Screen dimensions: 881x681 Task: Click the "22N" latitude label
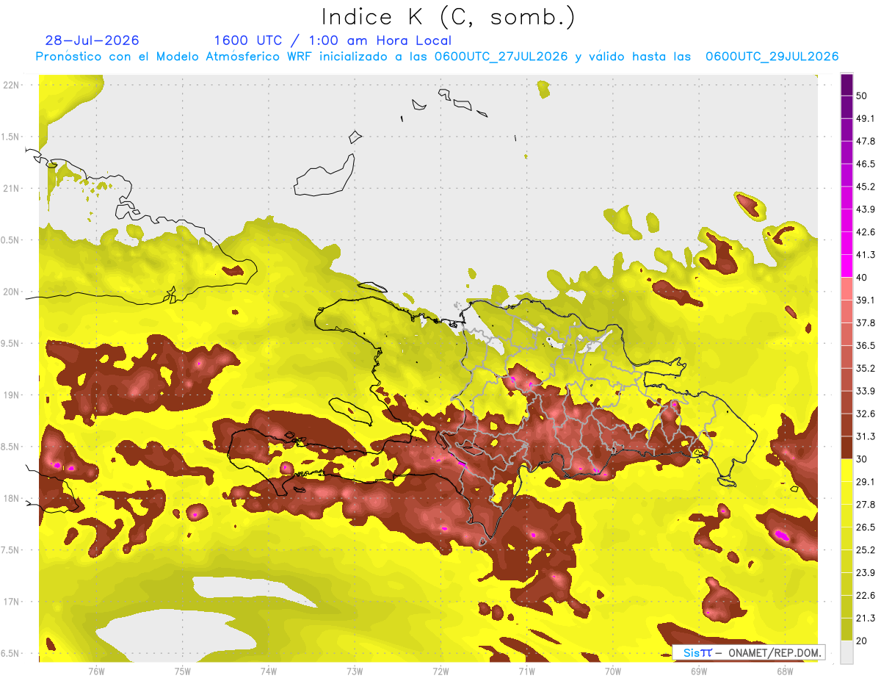point(11,85)
